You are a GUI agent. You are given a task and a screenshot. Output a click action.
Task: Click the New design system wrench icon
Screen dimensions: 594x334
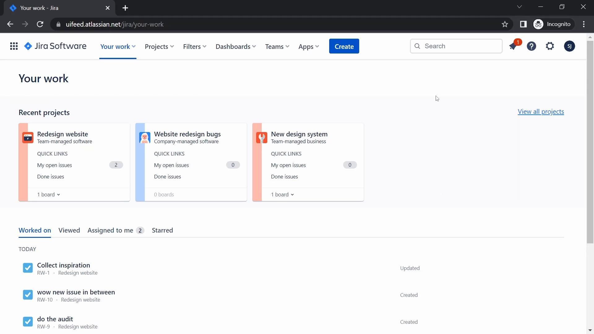262,138
